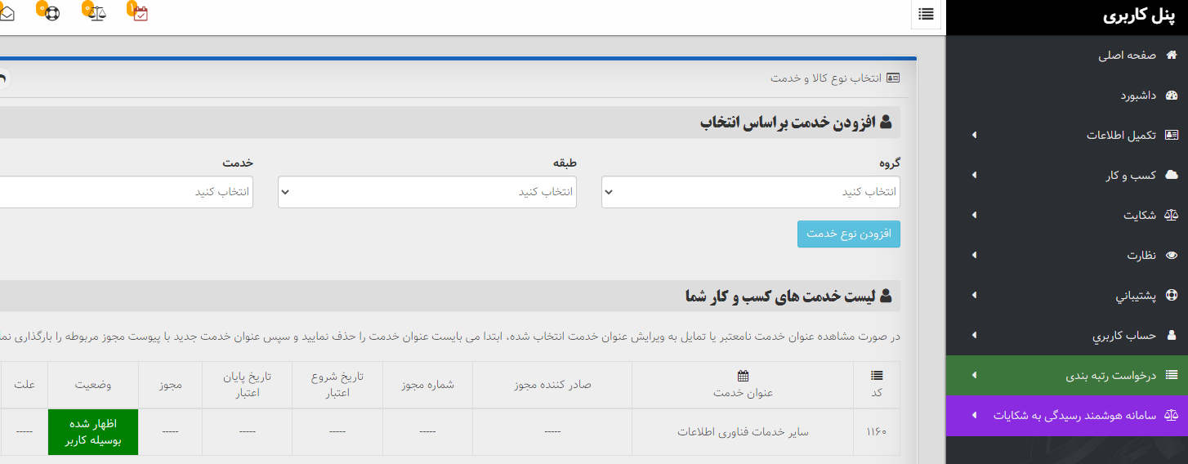Click the card icon next to انتخاب نوع کالا و خدمت
Image resolution: width=1188 pixels, height=464 pixels.
click(x=893, y=78)
